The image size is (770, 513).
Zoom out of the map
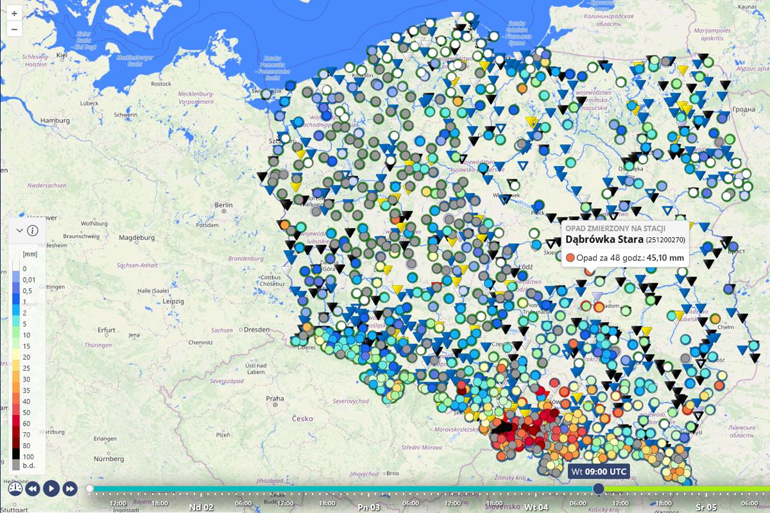tap(14, 29)
